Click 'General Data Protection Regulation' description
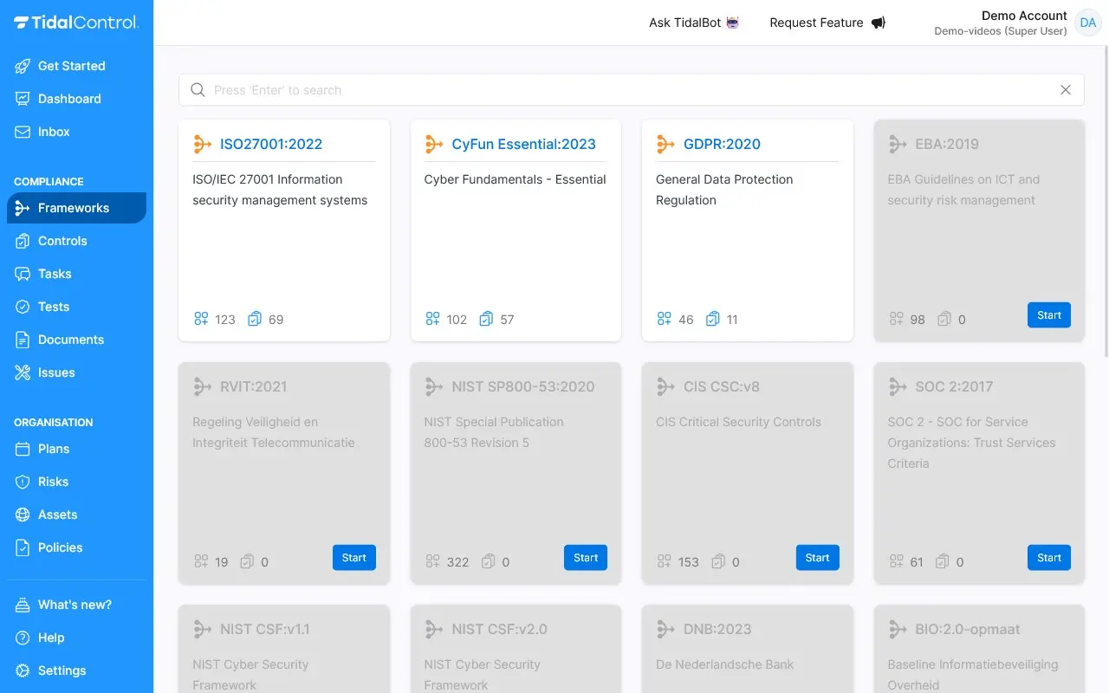Image resolution: width=1109 pixels, height=693 pixels. click(x=724, y=190)
